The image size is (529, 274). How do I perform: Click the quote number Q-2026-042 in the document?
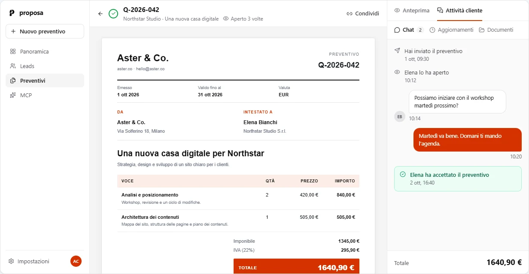[x=339, y=65]
